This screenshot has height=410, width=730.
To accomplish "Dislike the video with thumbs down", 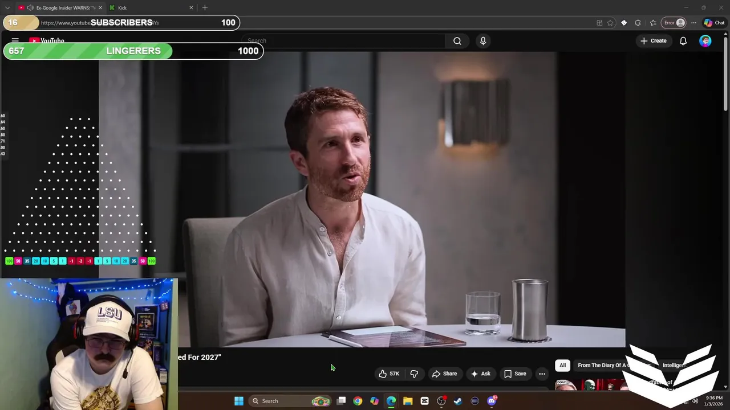I will click(x=414, y=374).
